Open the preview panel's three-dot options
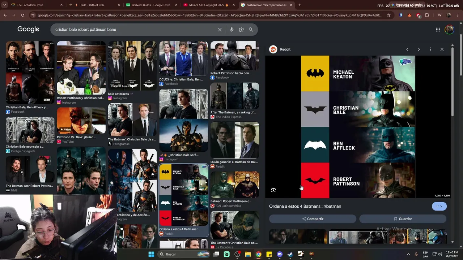463x260 pixels. point(430,49)
